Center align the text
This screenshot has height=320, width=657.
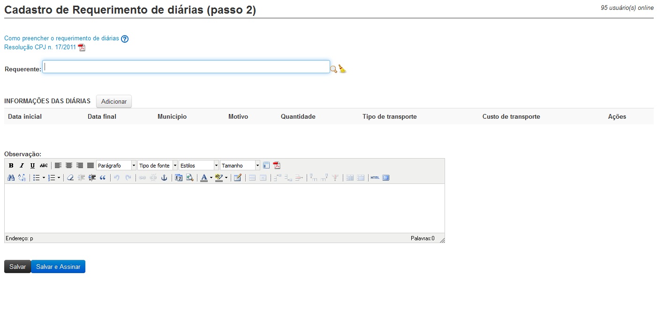pyautogui.click(x=69, y=166)
